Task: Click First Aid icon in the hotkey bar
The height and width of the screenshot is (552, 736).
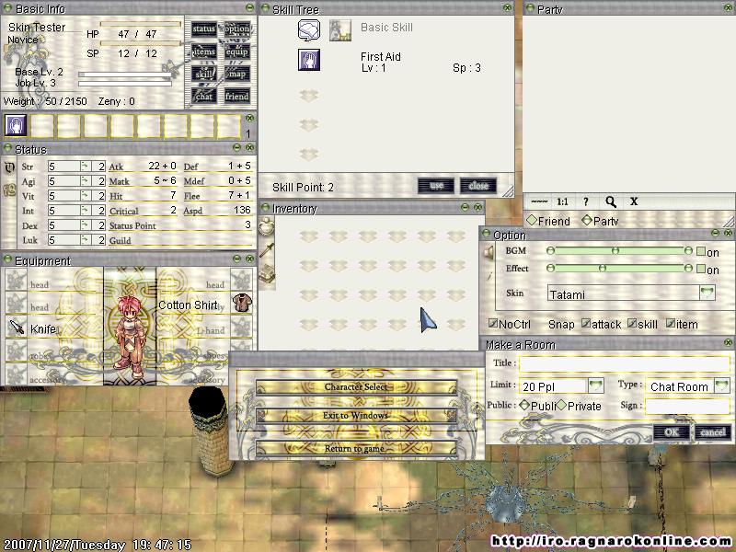Action: tap(16, 125)
